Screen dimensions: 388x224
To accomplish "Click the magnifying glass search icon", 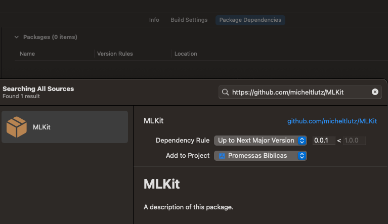I will [225, 92].
